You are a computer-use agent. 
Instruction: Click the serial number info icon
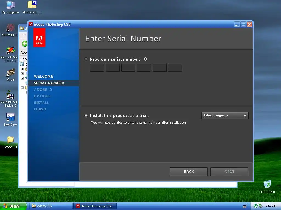(x=145, y=59)
